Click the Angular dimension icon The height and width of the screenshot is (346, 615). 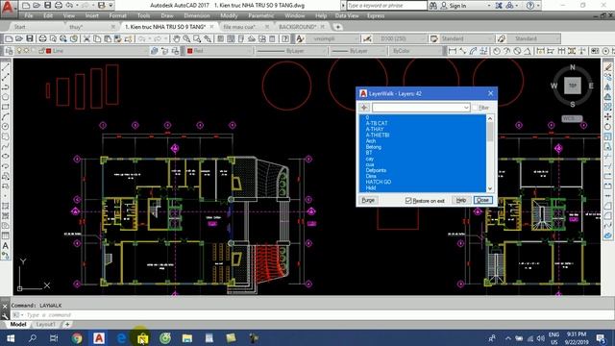pos(528,51)
